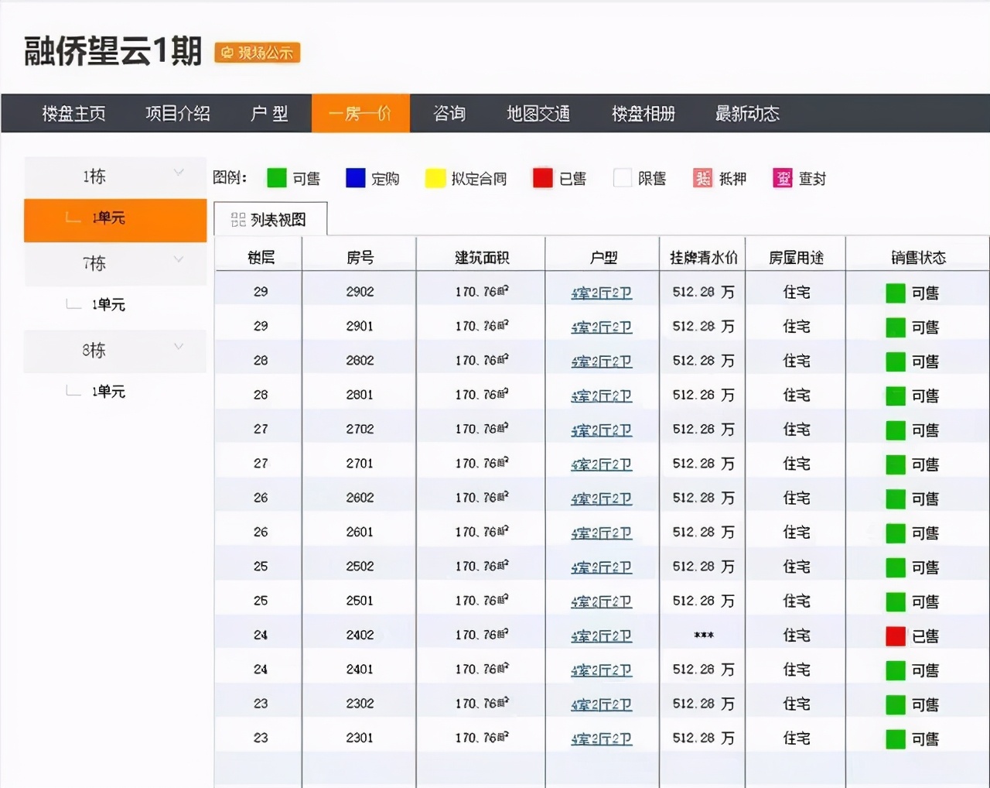Switch to the 楼盘相册 tab
990x788 pixels.
coord(642,113)
